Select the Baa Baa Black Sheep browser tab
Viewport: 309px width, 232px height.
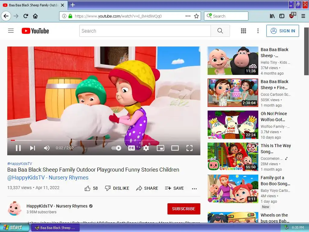coord(33,5)
